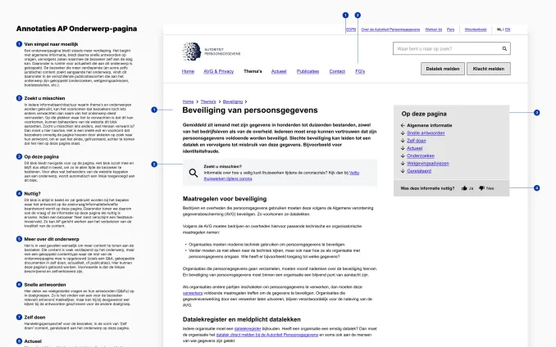Screen dimensions: 556x347
Task: Click the magnifier icon in 'Zoekt u misschien?' box
Action: pos(194,173)
